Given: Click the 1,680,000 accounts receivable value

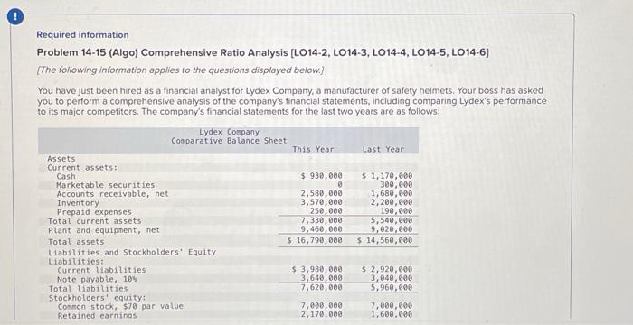Looking at the screenshot, I should [x=392, y=193].
